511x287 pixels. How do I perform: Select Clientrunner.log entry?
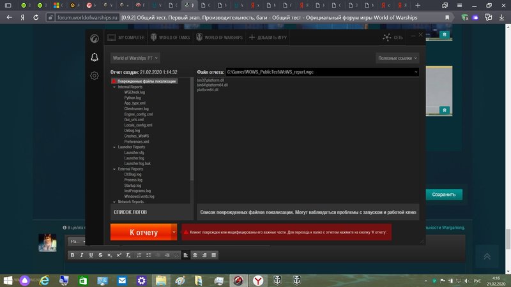coord(136,108)
